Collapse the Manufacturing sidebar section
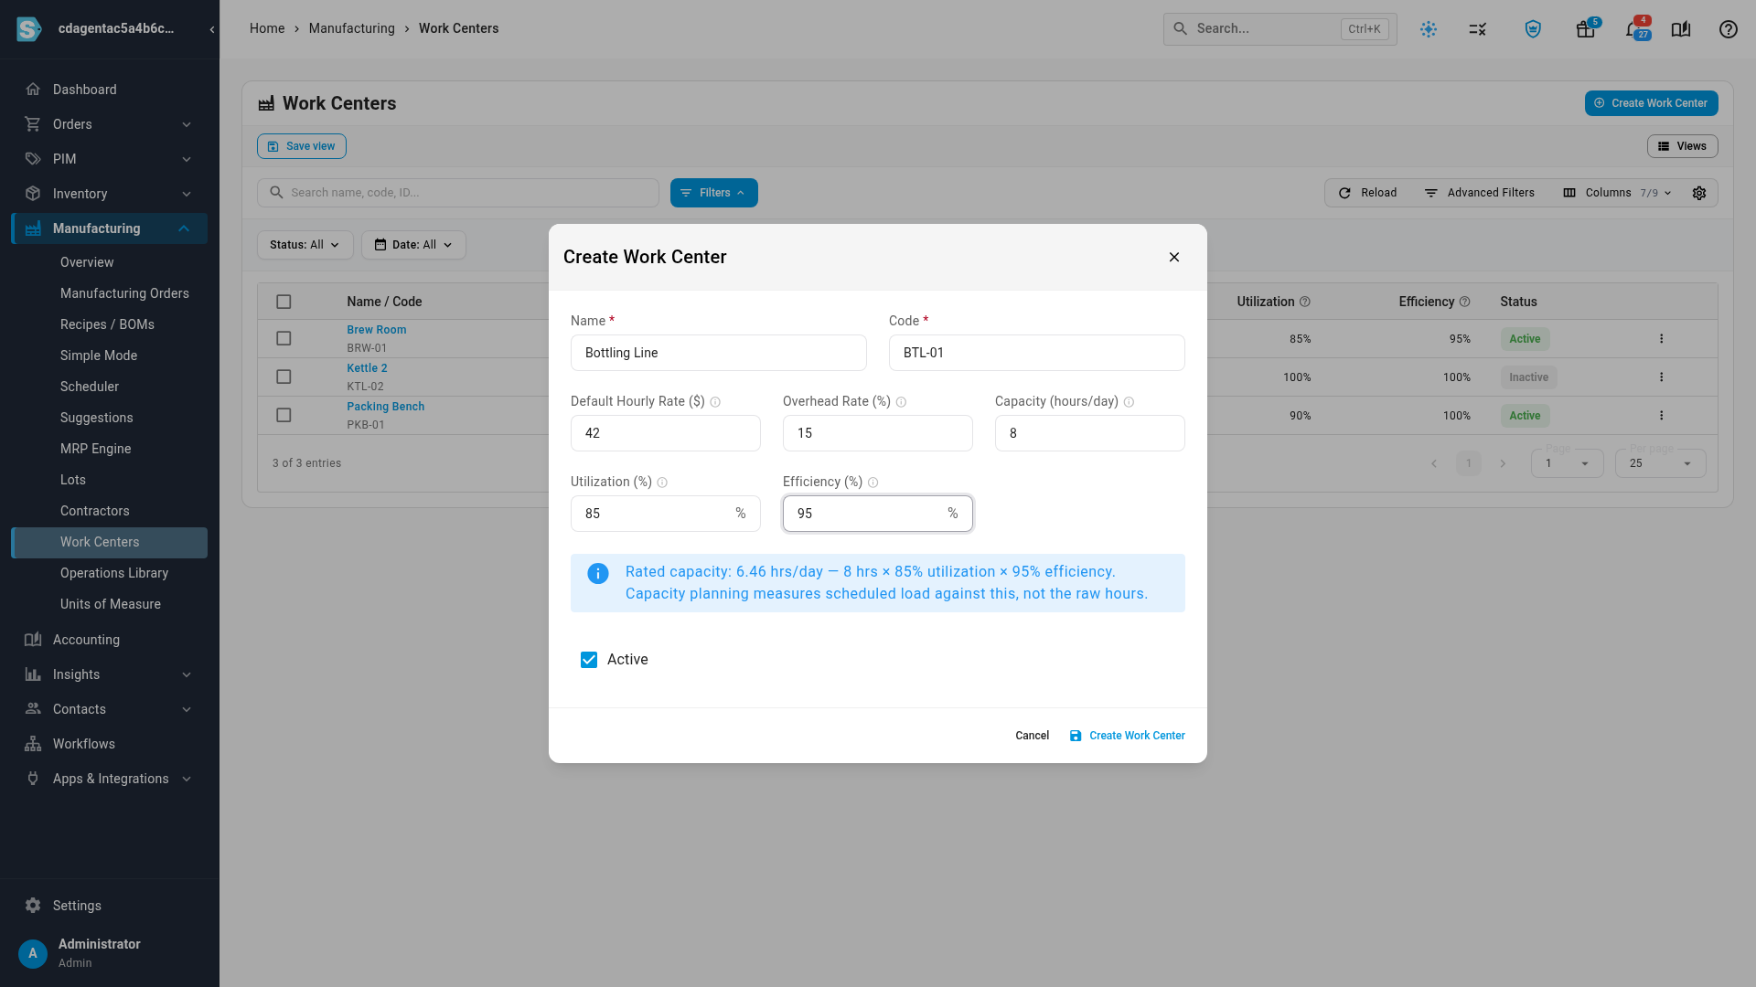 click(x=110, y=228)
